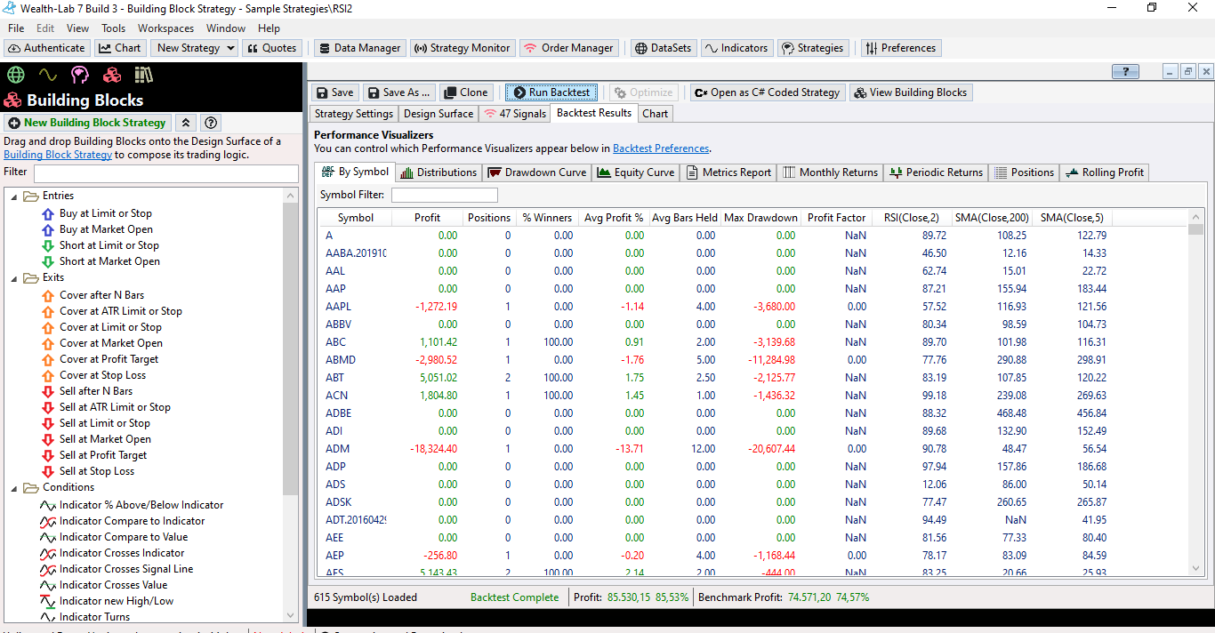Open the Tools menu

tap(114, 28)
